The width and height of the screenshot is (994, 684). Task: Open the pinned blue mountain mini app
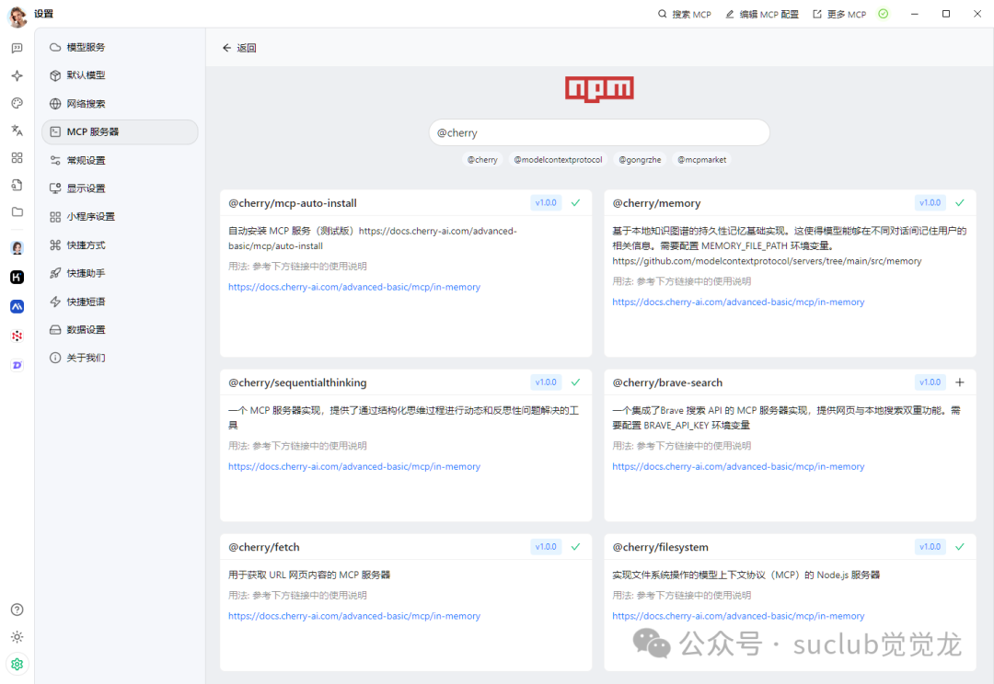coord(17,306)
